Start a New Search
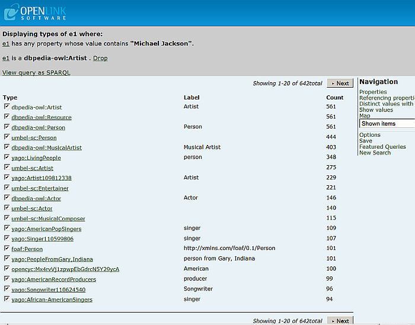This screenshot has width=415, height=325. [375, 153]
